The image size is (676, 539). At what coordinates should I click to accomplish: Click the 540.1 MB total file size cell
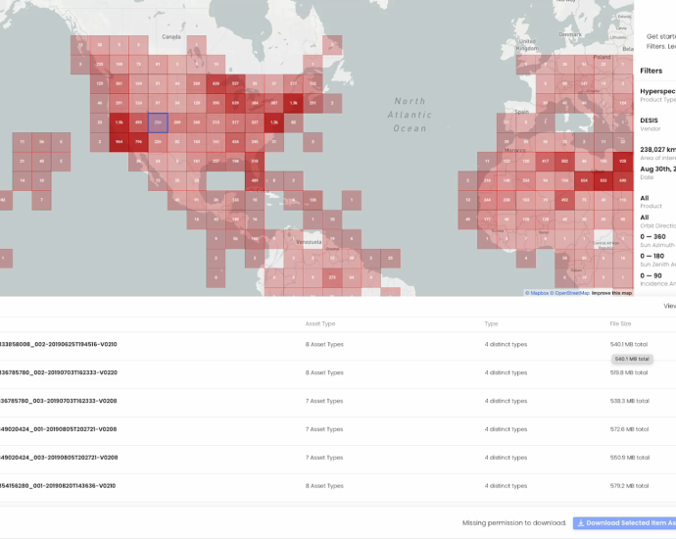[x=629, y=345]
